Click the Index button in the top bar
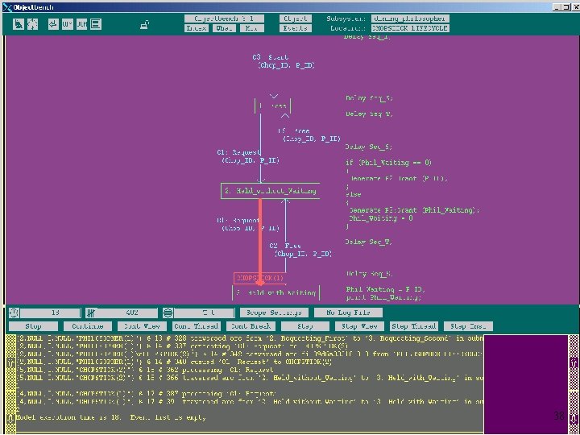 click(196, 28)
